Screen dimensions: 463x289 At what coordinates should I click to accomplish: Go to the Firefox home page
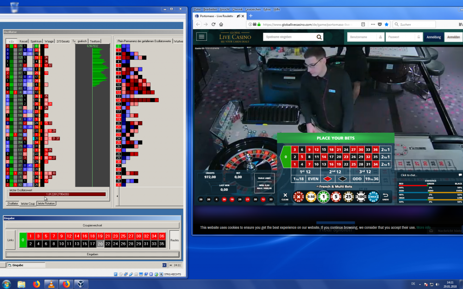[221, 25]
